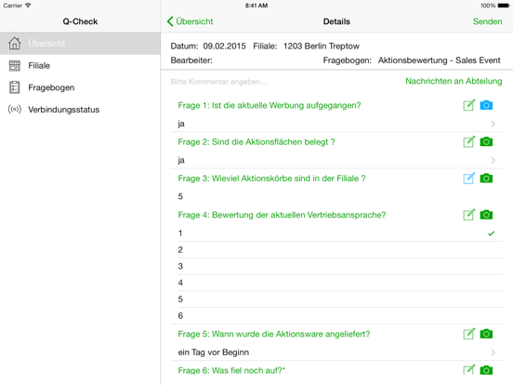
Task: Tap the battery indicator in status bar
Action: (504, 6)
